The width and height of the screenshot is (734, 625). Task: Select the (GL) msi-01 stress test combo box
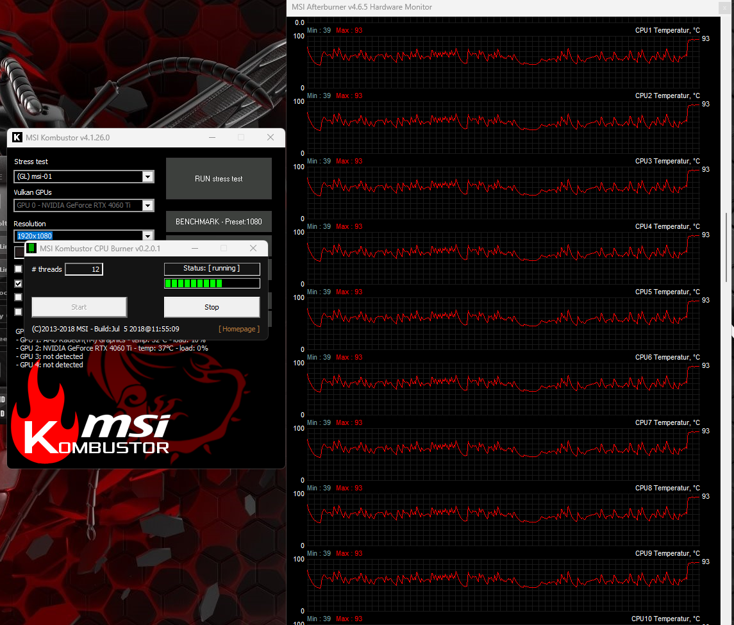[x=84, y=176]
